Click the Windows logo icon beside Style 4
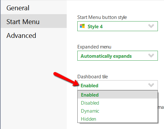This screenshot has height=129, width=164. (82, 26)
